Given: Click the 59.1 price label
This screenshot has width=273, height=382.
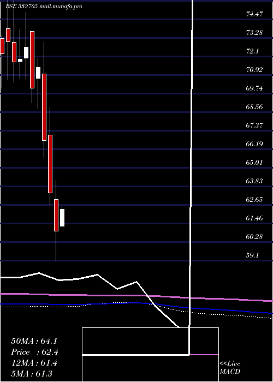Looking at the screenshot, I should (253, 255).
